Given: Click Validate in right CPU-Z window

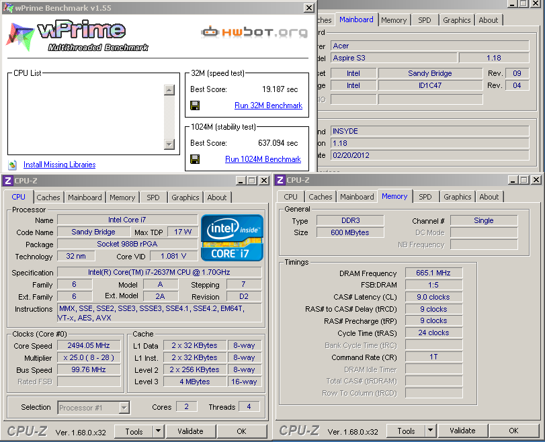Looking at the screenshot, I should 462,431.
